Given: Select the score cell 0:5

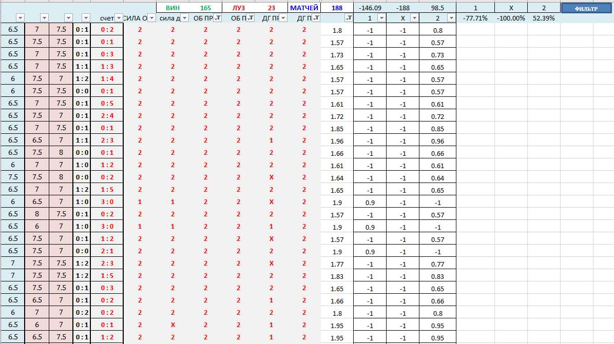Looking at the screenshot, I should 107,104.
